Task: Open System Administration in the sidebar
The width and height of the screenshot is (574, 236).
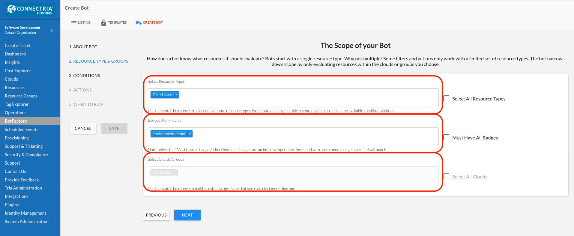Action: (27, 222)
